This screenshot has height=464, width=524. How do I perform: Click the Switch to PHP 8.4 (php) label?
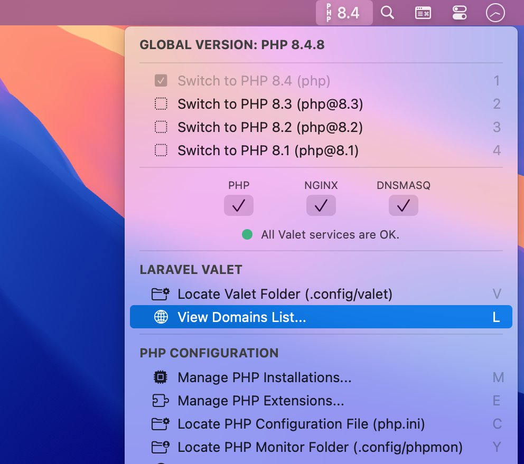click(254, 81)
